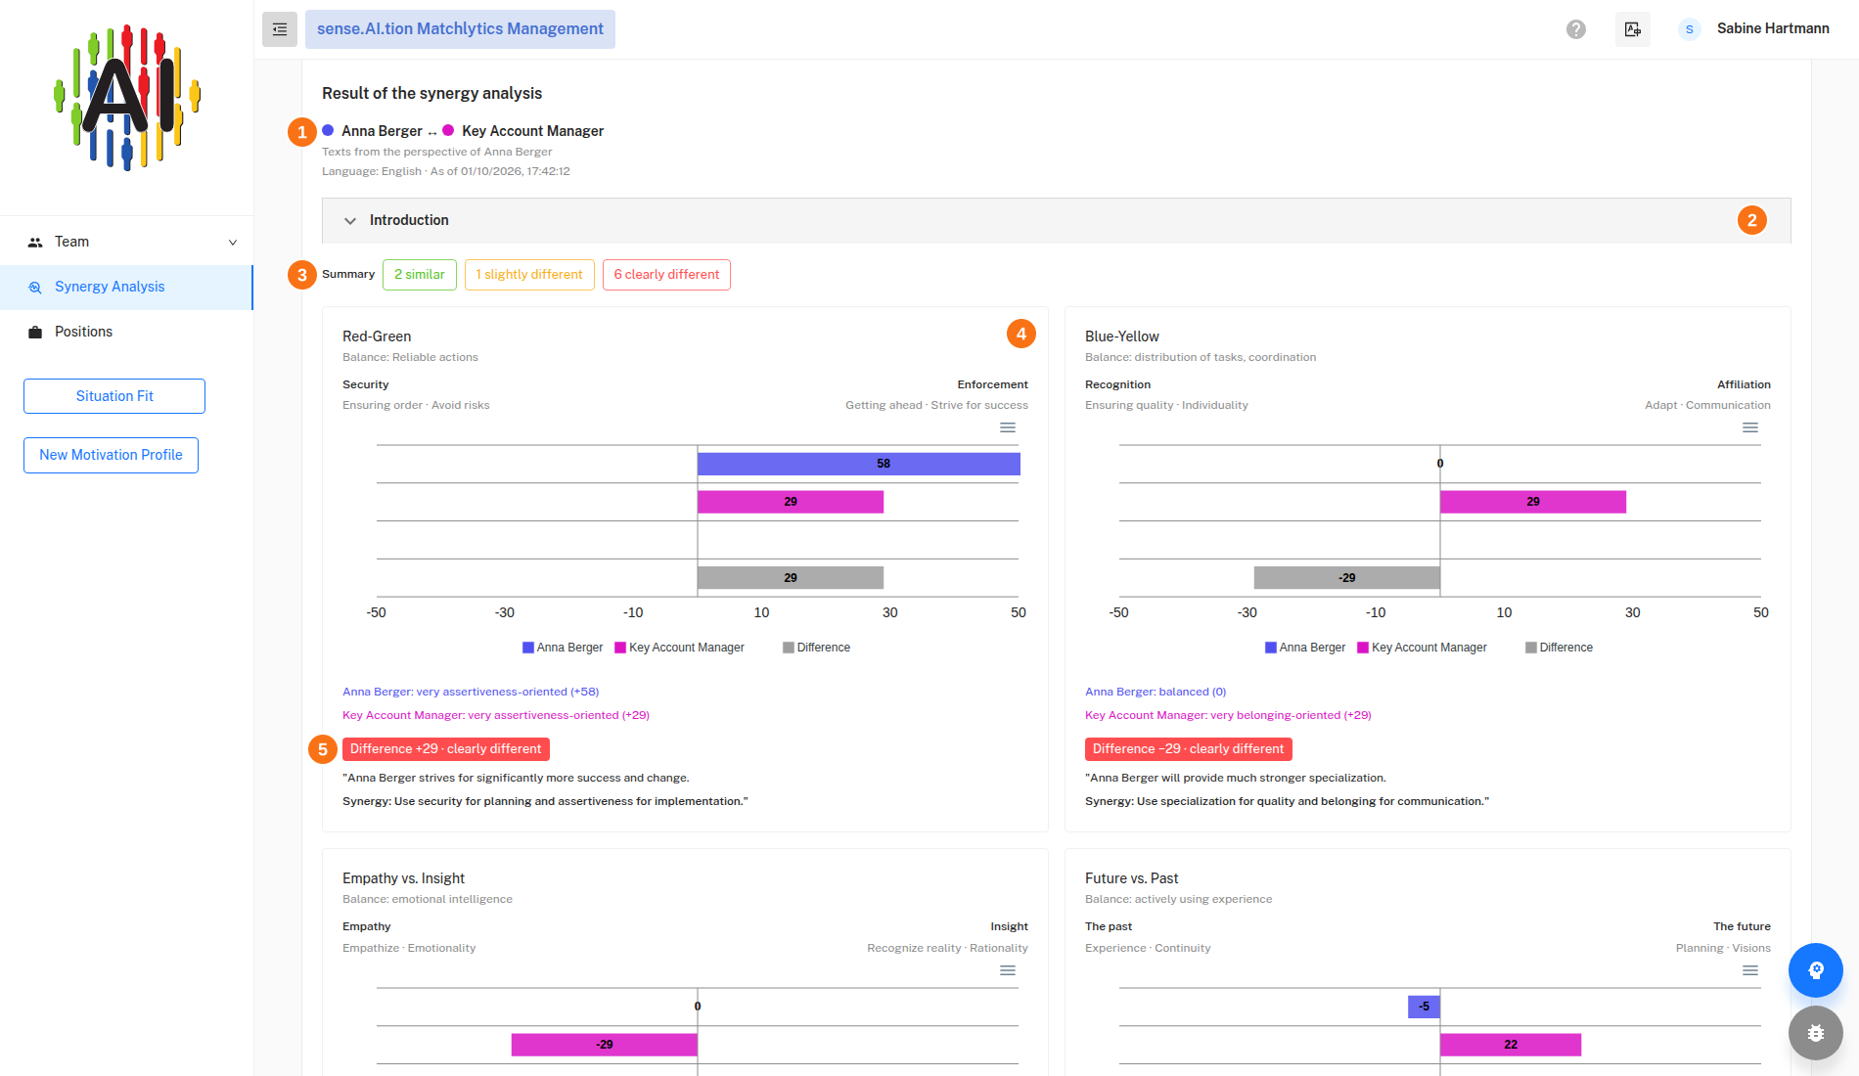Click the Red-Green 'Difference +29 · clearly different' badge
The width and height of the screenshot is (1859, 1076).
(x=446, y=749)
